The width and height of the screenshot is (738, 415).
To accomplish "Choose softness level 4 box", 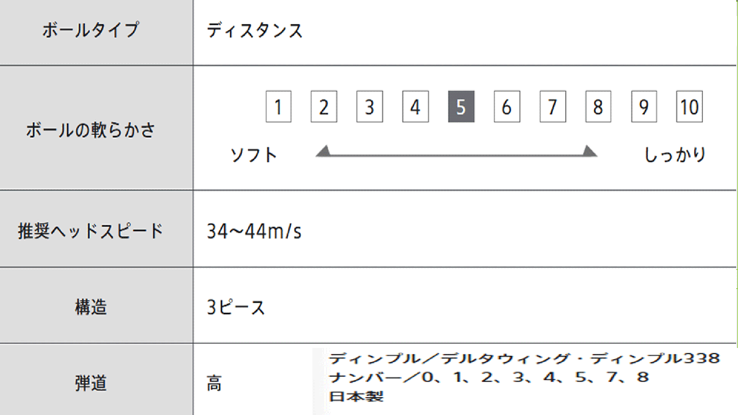I will click(x=415, y=108).
